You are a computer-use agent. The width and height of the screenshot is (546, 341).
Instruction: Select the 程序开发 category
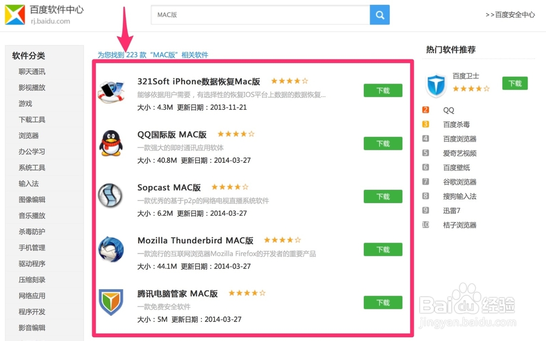(x=32, y=312)
